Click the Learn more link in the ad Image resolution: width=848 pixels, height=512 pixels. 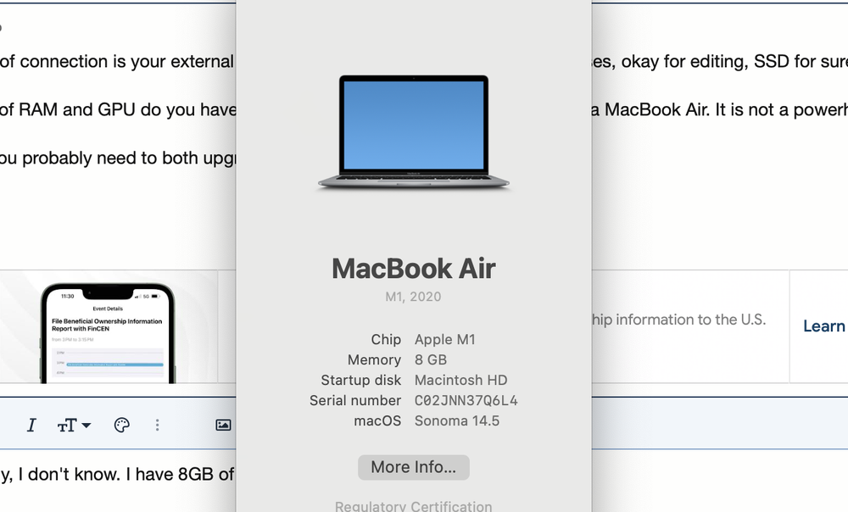(x=825, y=326)
